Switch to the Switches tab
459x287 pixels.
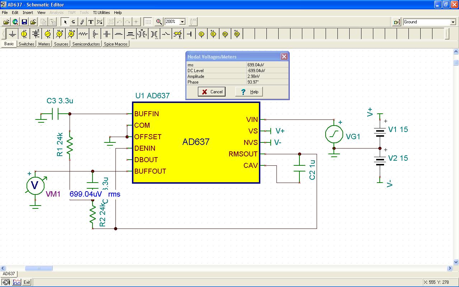[26, 44]
